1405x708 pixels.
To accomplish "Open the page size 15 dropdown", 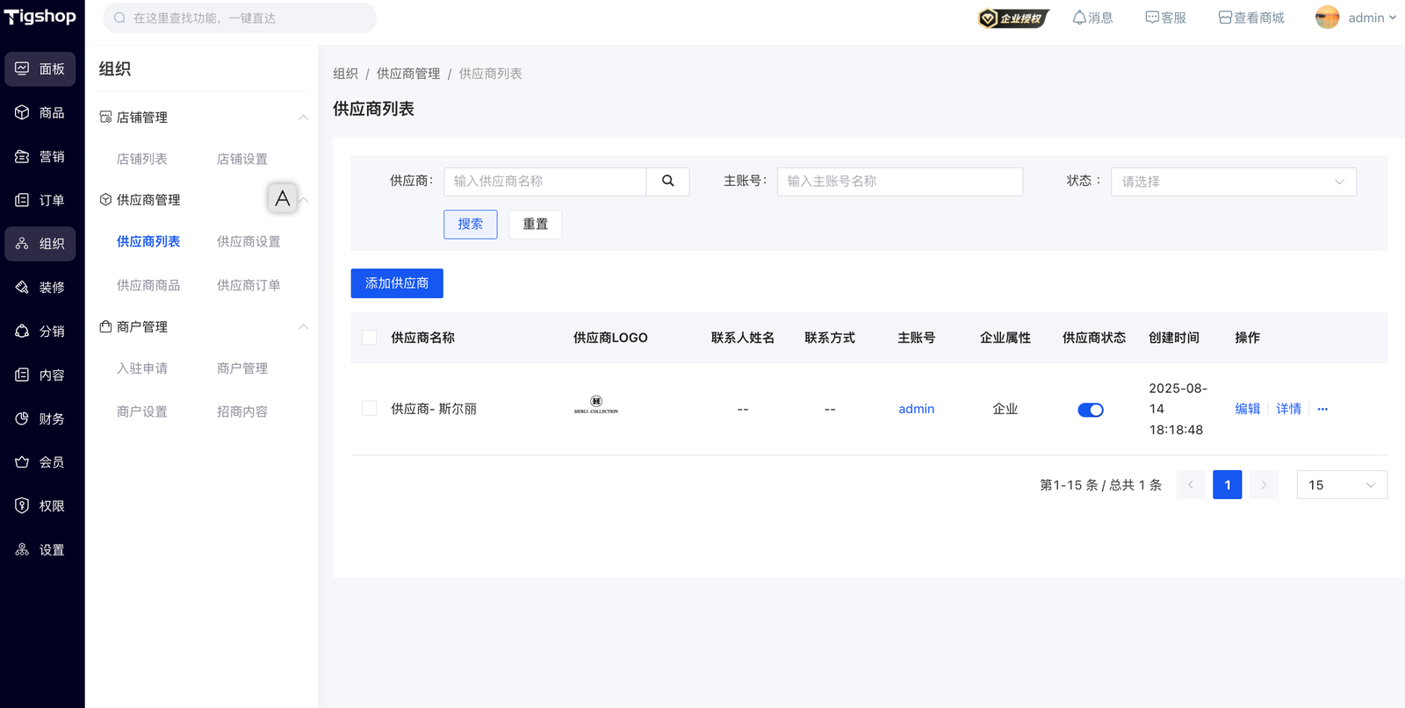I will click(1341, 485).
